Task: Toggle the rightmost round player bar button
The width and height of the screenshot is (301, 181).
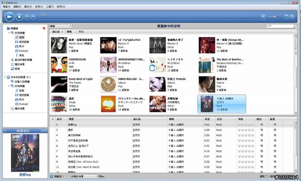Action: point(292,17)
